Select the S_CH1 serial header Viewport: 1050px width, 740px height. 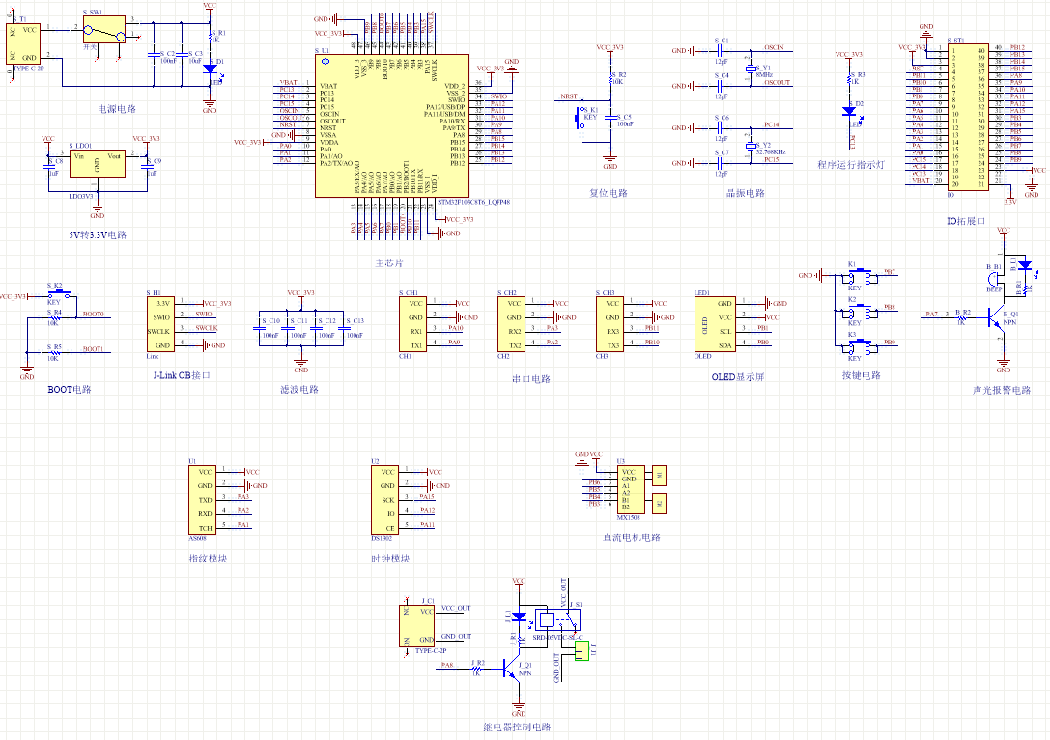coord(413,324)
